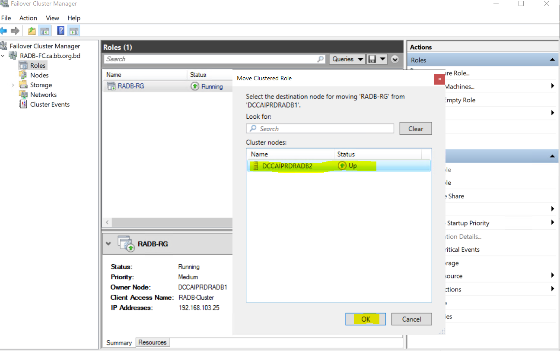Click the Startup Priority action item
The height and width of the screenshot is (351, 560).
pyautogui.click(x=468, y=223)
